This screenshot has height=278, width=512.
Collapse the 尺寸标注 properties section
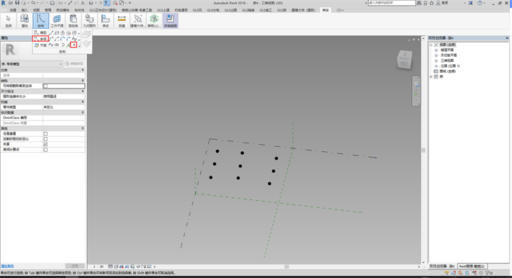(x=83, y=91)
